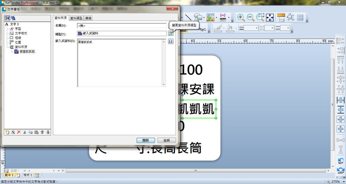This screenshot has width=346, height=184.
Task: Click the scissors cut icon below tree
Action: (x=25, y=132)
